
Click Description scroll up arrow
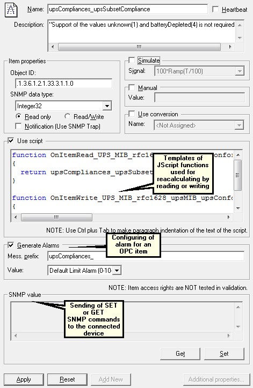[240, 25]
